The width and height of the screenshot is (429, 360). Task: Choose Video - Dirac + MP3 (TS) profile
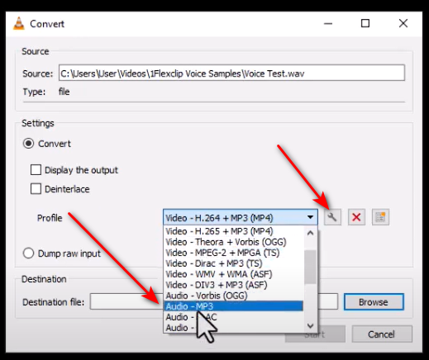234,263
